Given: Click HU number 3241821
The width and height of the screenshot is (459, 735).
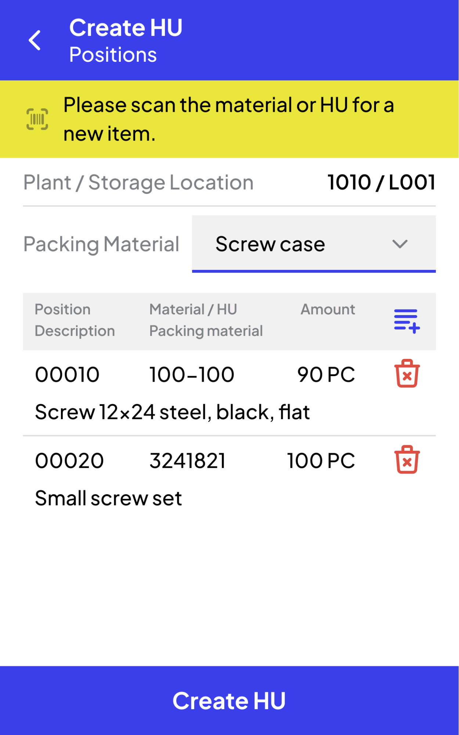Looking at the screenshot, I should [188, 461].
